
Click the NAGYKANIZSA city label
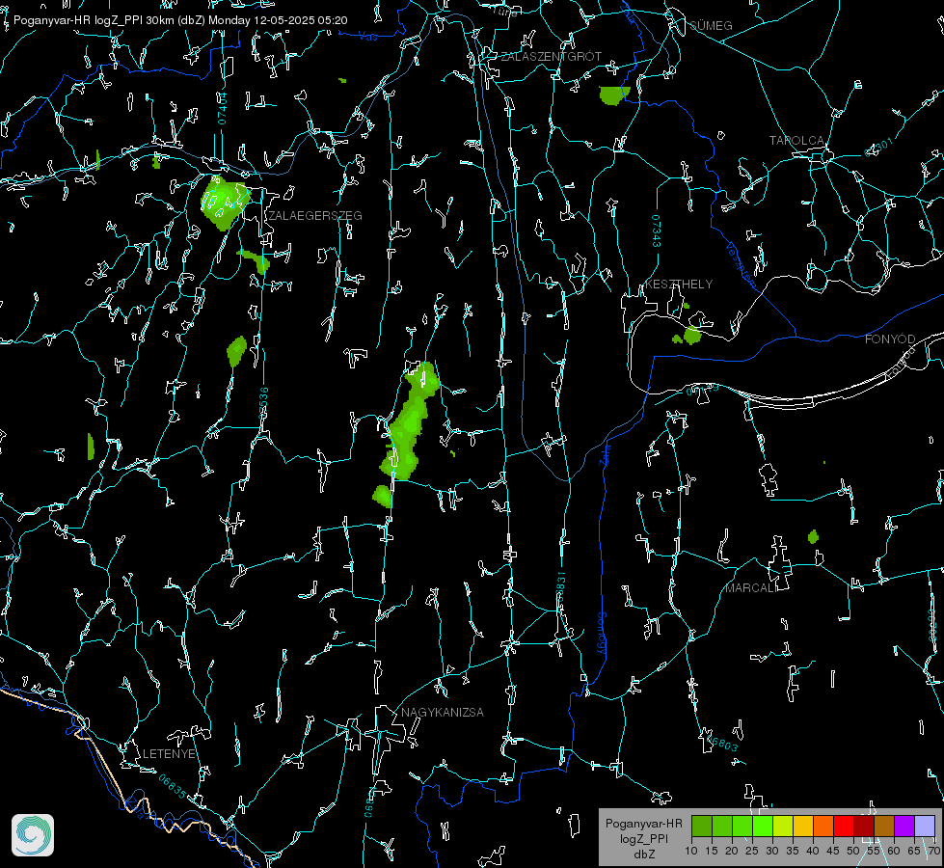(x=443, y=712)
